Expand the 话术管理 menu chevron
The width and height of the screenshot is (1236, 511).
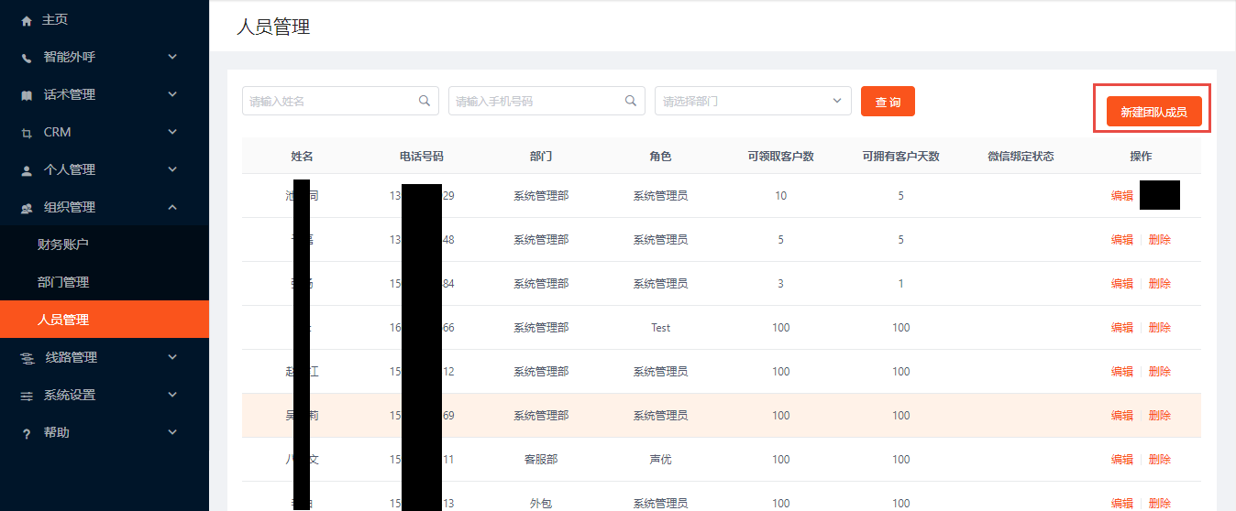(172, 94)
